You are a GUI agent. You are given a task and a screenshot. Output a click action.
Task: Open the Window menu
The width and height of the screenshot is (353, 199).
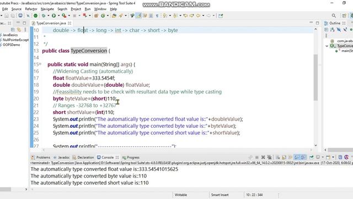(100, 9)
